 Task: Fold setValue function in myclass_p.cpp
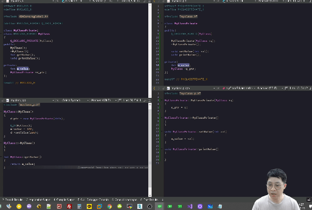pos(162,131)
